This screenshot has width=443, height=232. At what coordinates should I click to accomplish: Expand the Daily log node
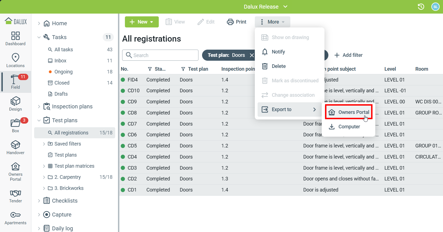(39, 228)
